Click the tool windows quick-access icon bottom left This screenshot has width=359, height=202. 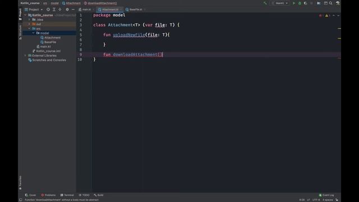[x=21, y=200]
